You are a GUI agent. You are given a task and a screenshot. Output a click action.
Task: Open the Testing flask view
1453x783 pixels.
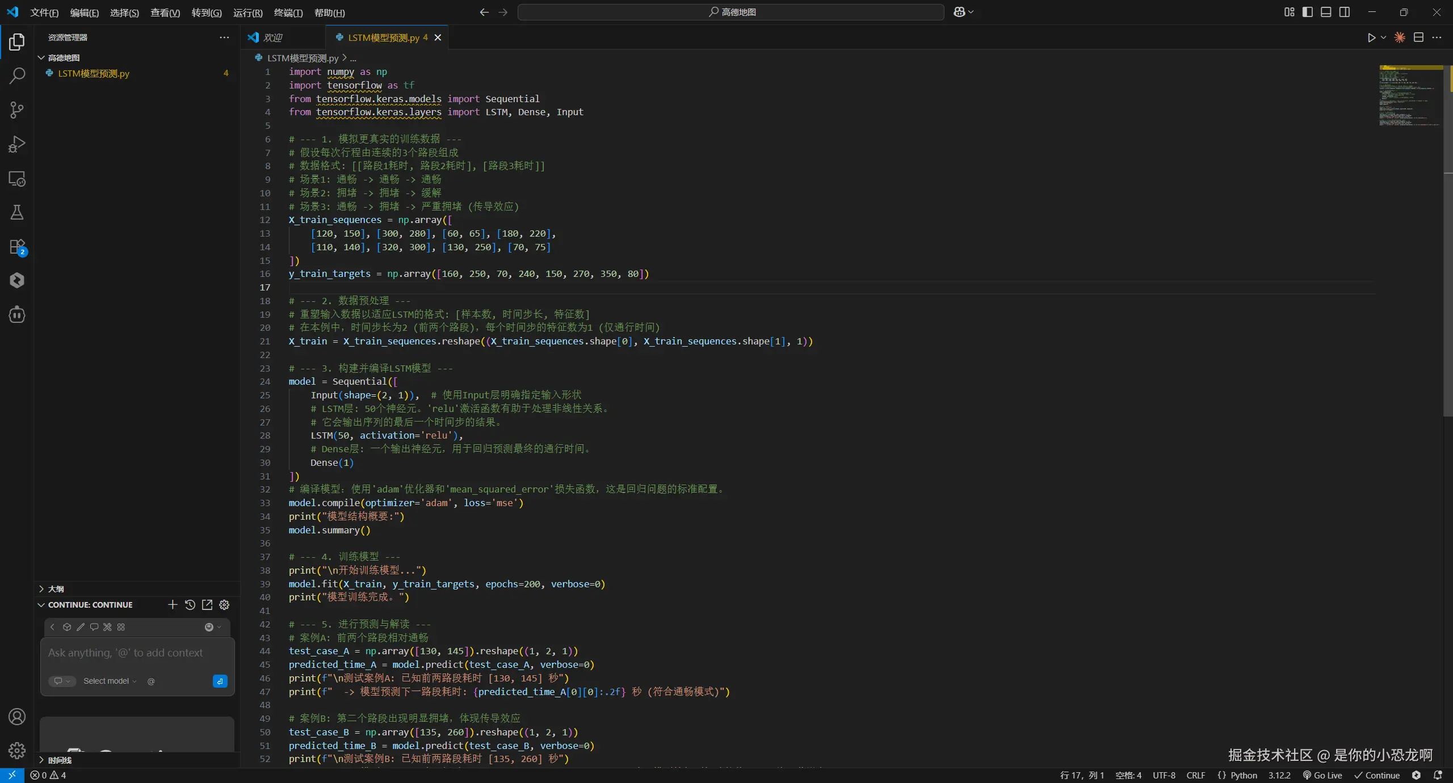[17, 213]
